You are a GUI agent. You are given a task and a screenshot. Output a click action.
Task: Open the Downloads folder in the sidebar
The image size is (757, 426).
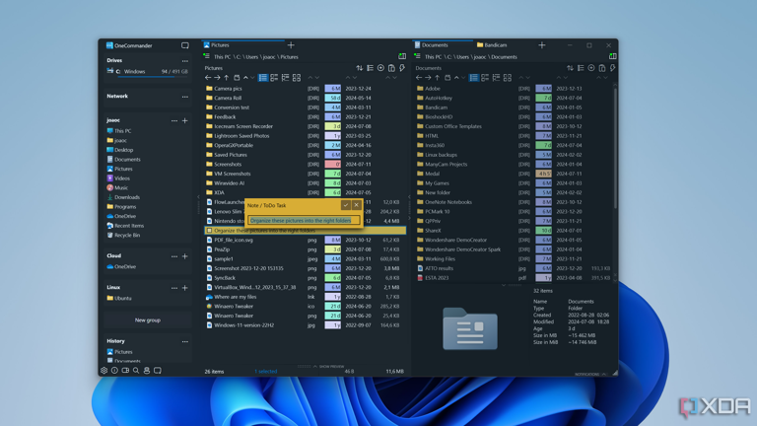pos(126,197)
